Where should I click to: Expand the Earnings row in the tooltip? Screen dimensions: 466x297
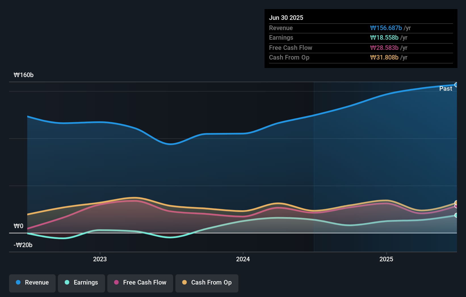click(x=281, y=37)
